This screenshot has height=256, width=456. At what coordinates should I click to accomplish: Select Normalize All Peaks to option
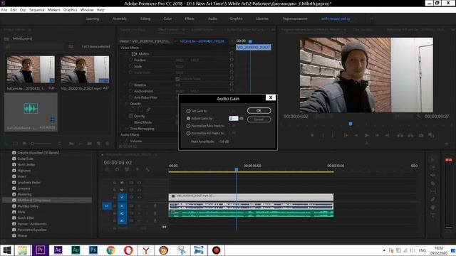tap(188, 133)
